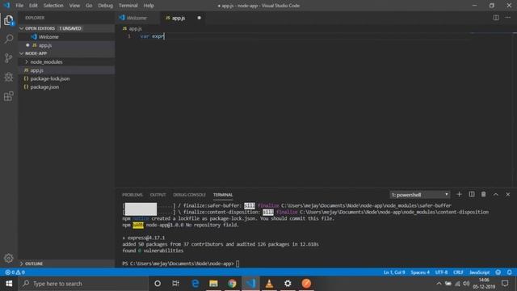Click the notifications bell in status bar
The width and height of the screenshot is (517, 291).
coord(510,272)
